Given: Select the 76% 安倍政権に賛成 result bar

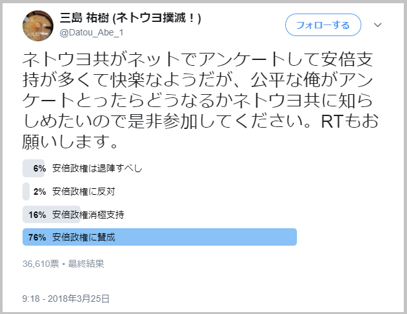Looking at the screenshot, I should click(160, 237).
